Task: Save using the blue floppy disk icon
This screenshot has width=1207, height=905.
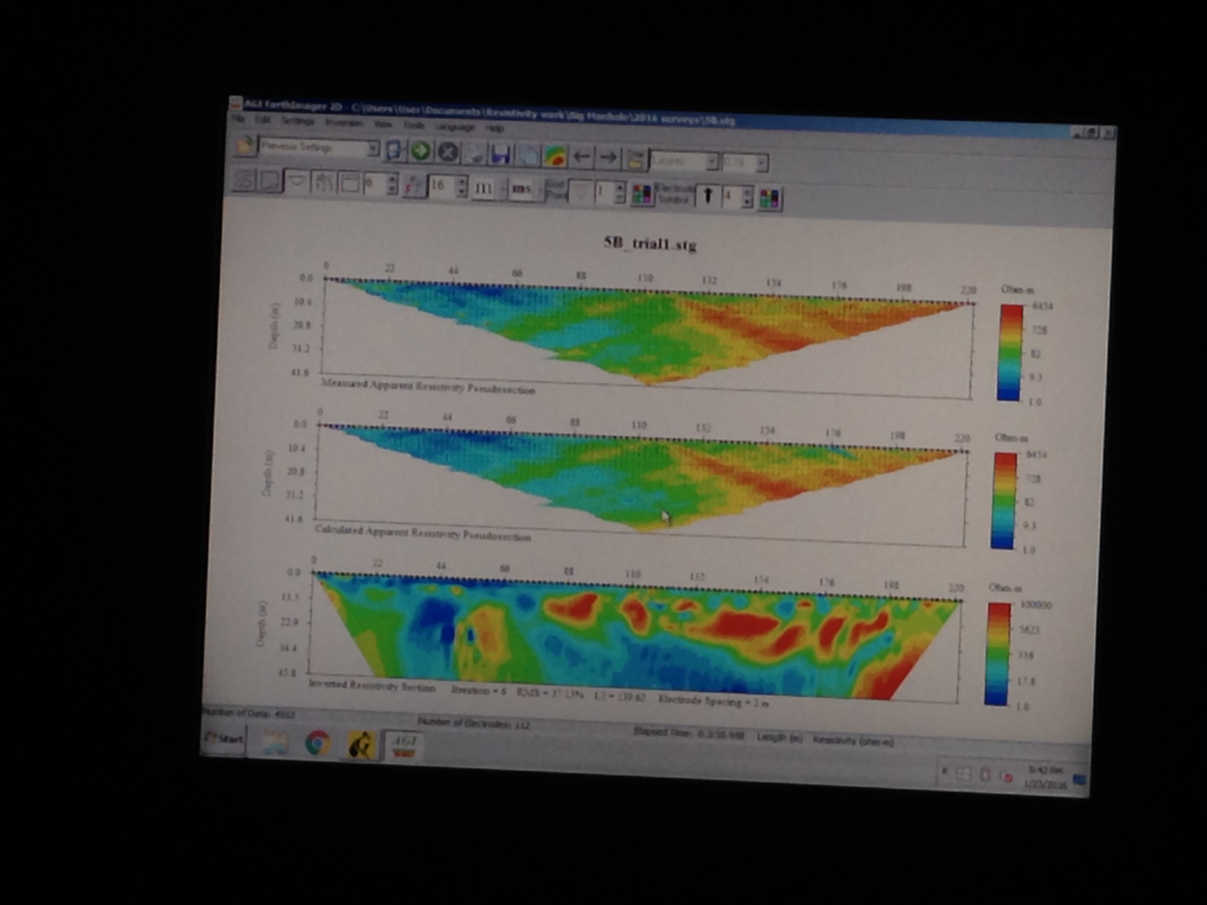Action: pyautogui.click(x=501, y=155)
